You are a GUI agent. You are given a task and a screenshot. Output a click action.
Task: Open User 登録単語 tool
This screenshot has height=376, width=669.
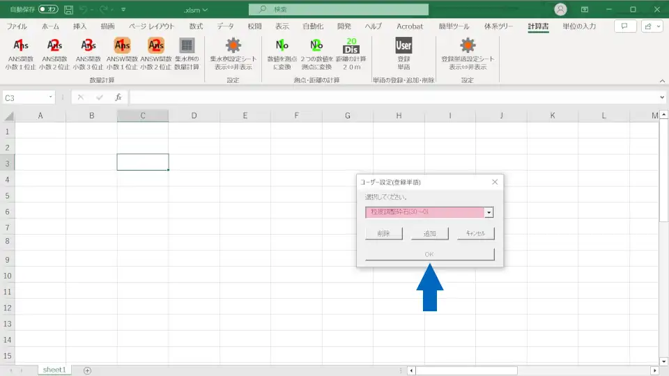pyautogui.click(x=403, y=45)
